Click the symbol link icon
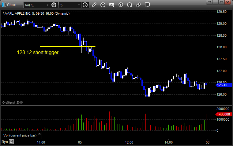Viewport: 233px width, 146px height. (x=138, y=5)
